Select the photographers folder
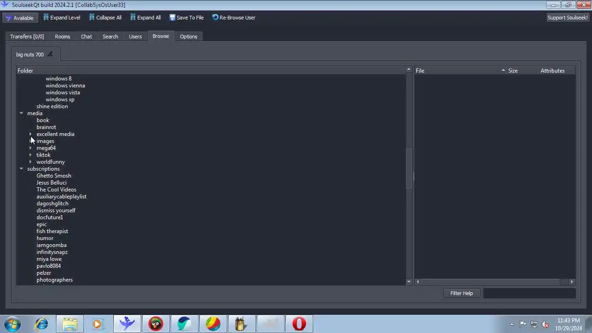 pos(55,280)
